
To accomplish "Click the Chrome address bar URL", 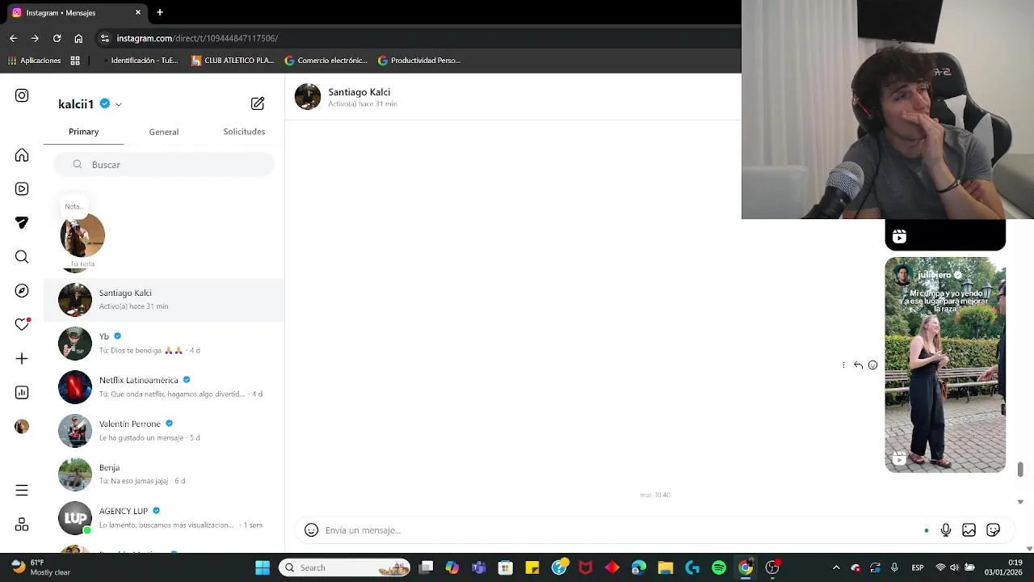I will (197, 38).
